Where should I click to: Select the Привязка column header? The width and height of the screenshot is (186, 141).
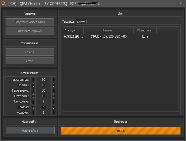coord(145,30)
